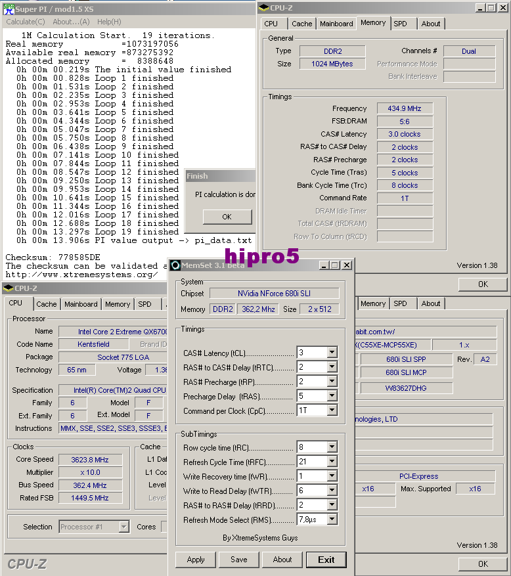
Task: Expand Refresh Cycle Time (tRFC) dropdown
Action: 332,461
